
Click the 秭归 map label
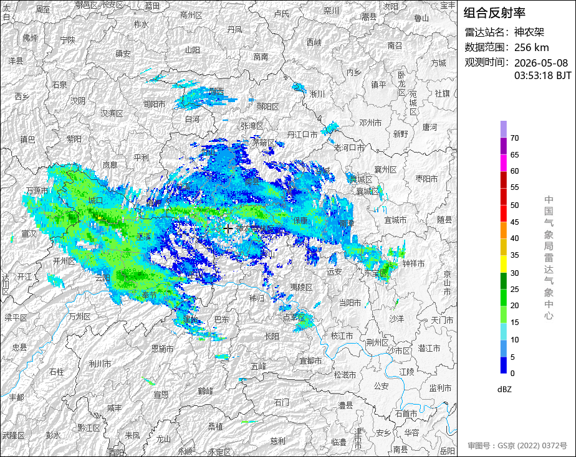click(256, 298)
